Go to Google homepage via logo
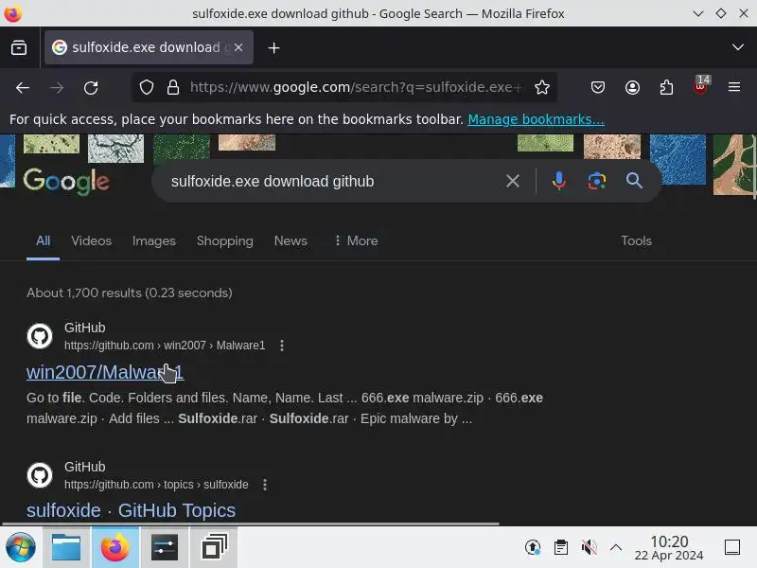The height and width of the screenshot is (568, 757). [x=66, y=182]
